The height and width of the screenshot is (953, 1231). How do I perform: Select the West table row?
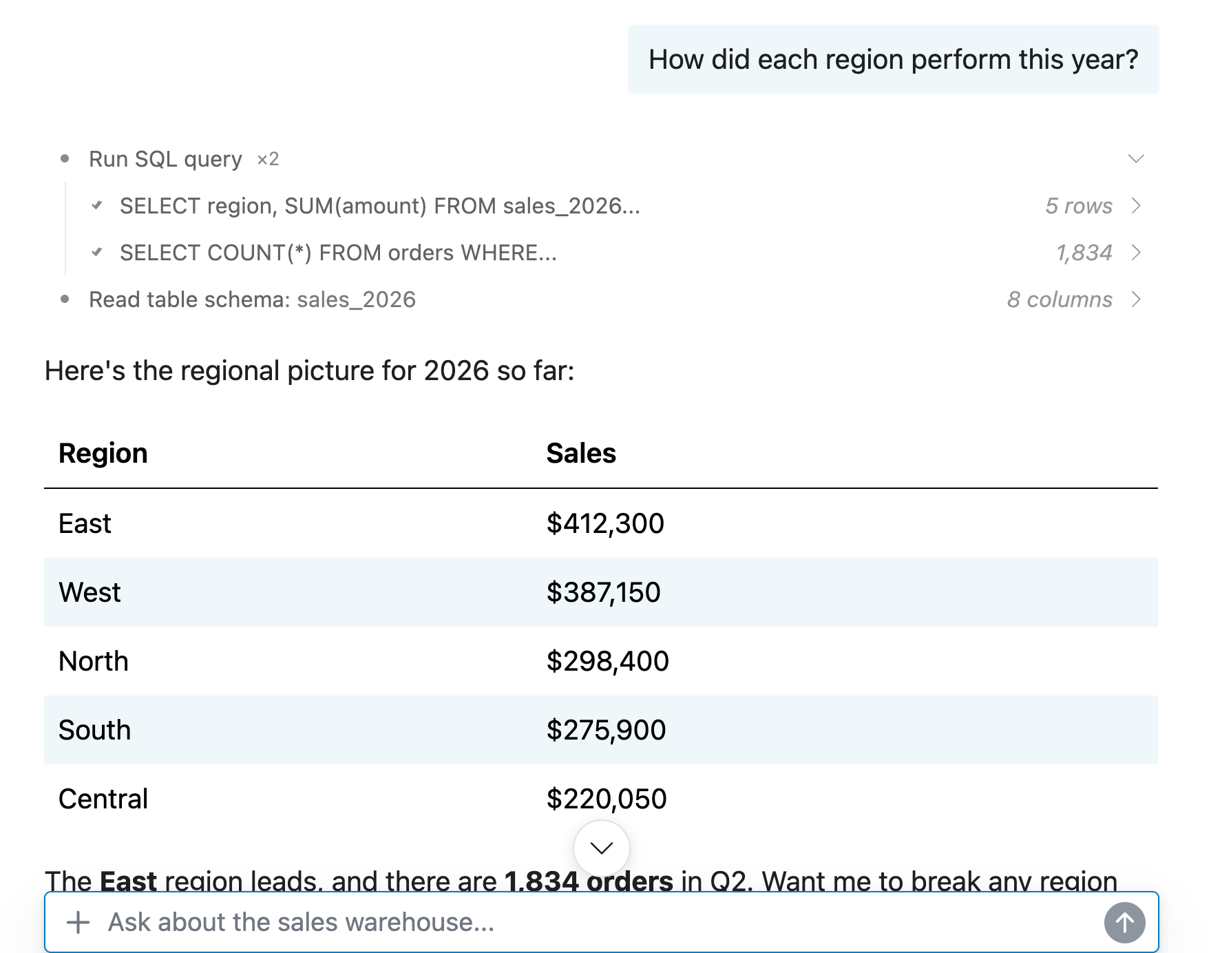point(601,592)
